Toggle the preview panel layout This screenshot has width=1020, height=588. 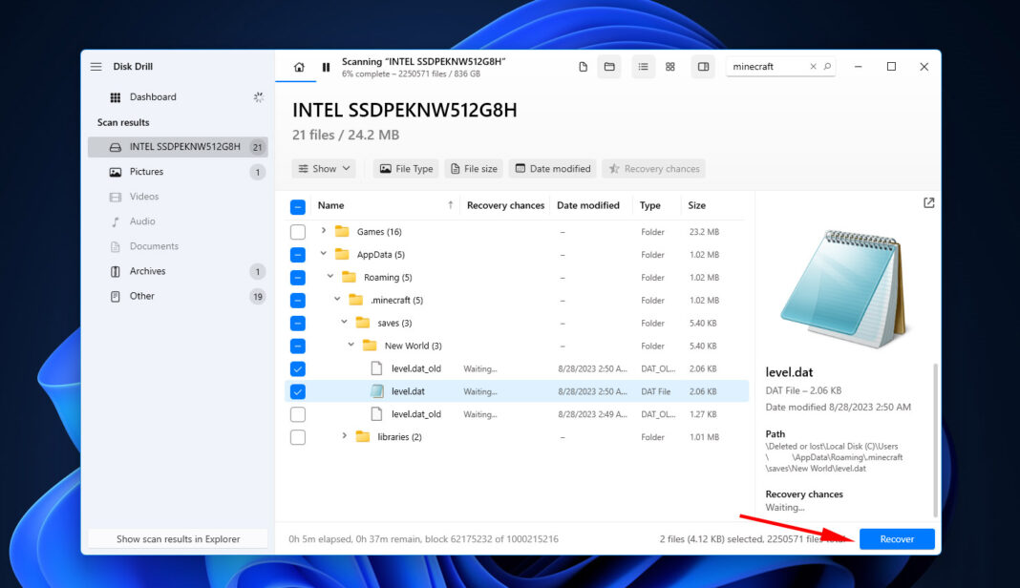tap(703, 67)
